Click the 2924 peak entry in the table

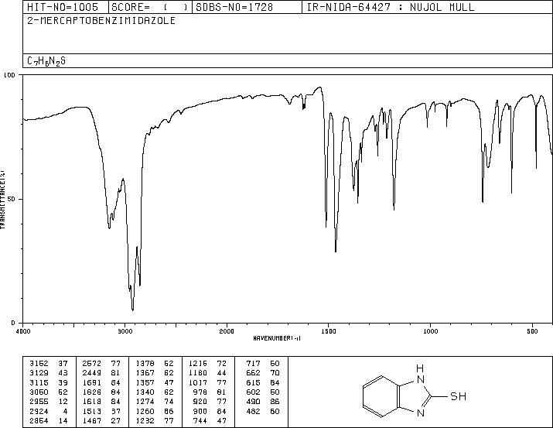tap(39, 411)
